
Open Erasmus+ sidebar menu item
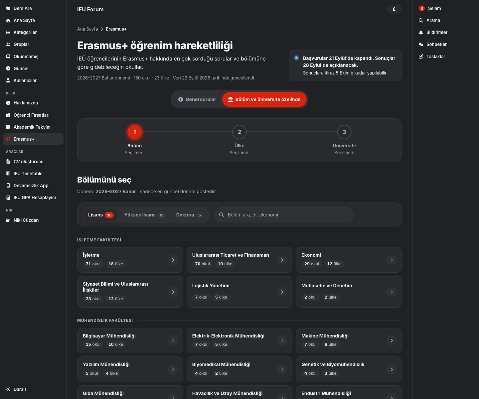33,139
